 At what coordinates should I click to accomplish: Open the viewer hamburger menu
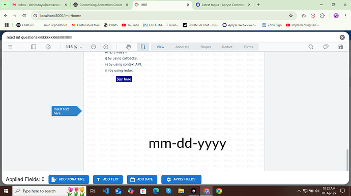tap(10, 47)
